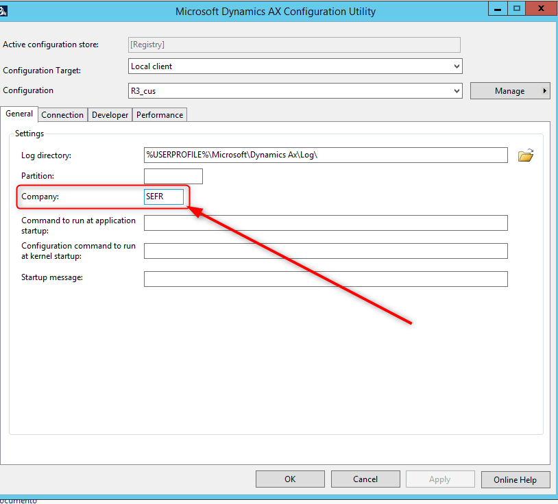Click the Cancel button
This screenshot has width=558, height=504.
(x=365, y=479)
